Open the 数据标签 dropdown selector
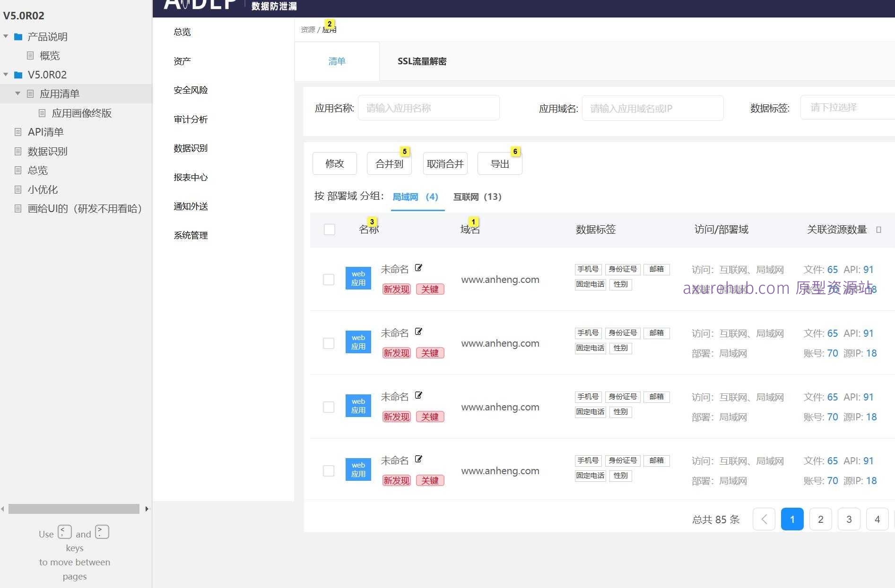 tap(847, 108)
